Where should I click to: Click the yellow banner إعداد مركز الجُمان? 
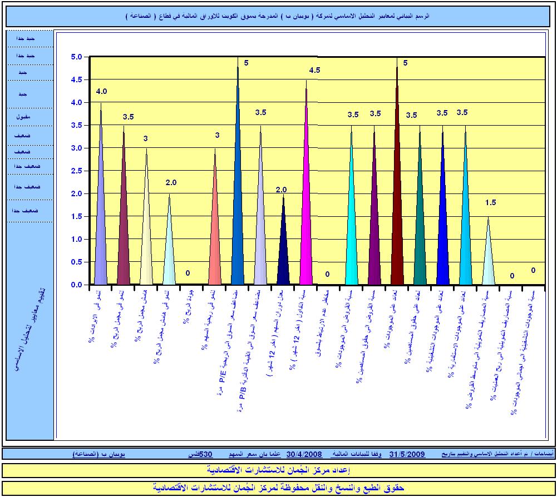point(278,470)
